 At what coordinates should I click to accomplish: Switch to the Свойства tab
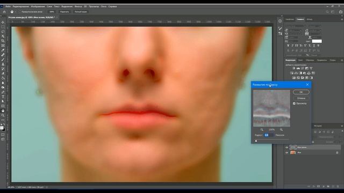pyautogui.click(x=290, y=19)
